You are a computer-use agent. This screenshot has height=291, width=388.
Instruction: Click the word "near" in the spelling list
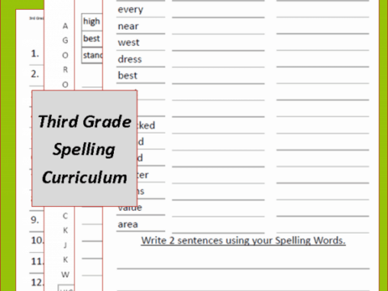129,26
